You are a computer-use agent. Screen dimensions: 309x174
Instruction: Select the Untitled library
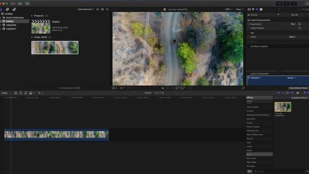[x=9, y=14]
